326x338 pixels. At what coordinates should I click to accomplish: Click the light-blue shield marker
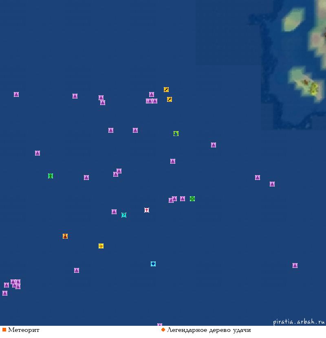153,264
